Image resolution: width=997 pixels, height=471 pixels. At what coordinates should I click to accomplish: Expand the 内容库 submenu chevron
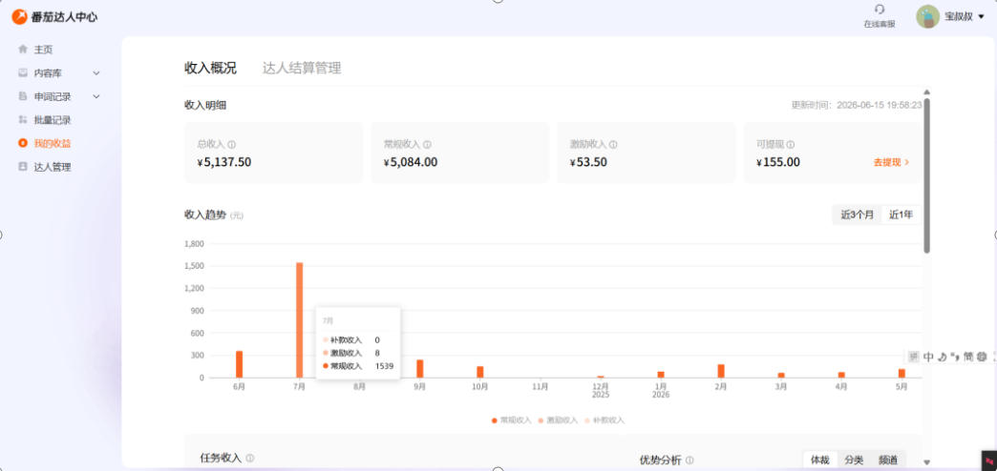click(x=96, y=73)
